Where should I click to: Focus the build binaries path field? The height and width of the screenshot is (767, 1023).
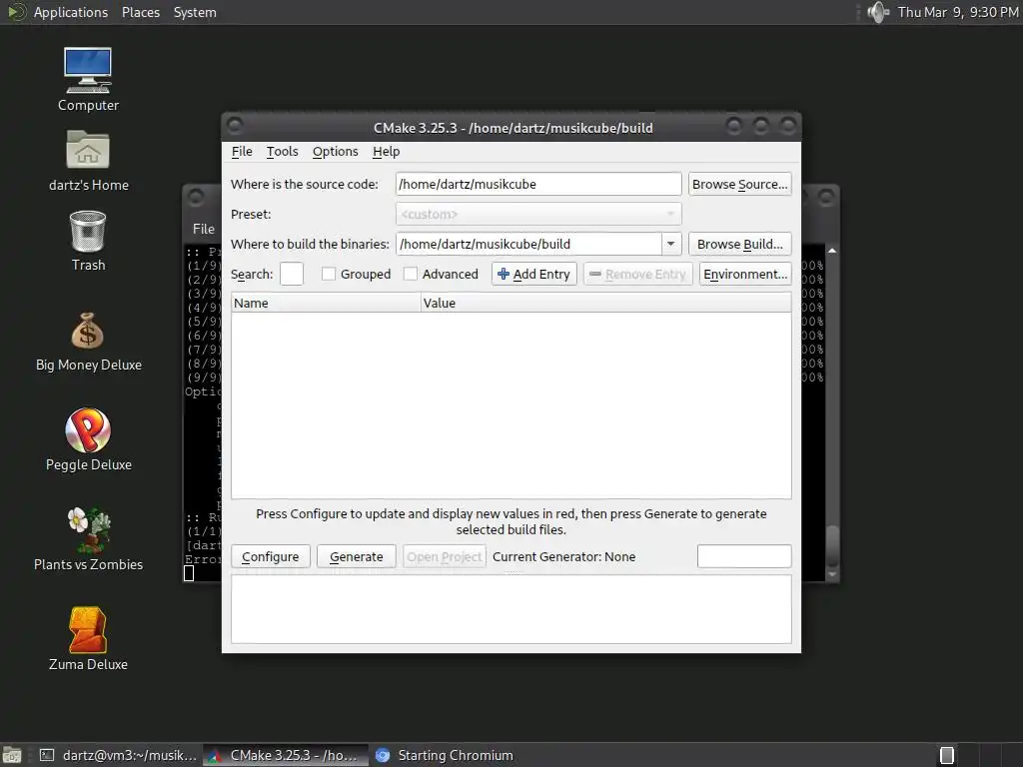(x=529, y=244)
